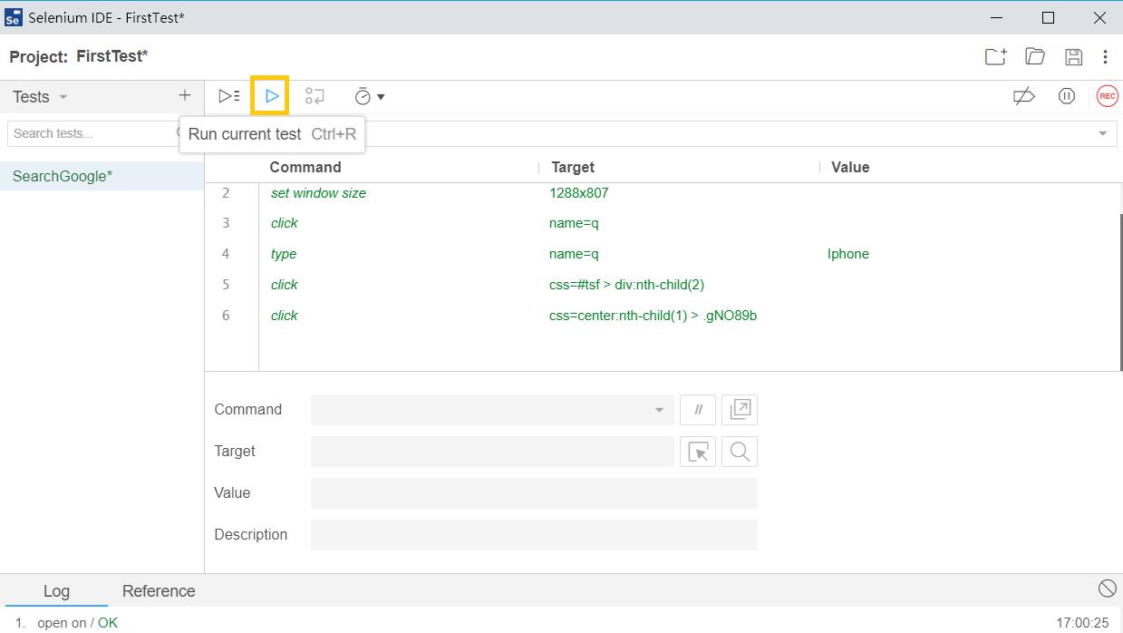The image size is (1123, 633).
Task: Switch to the Reference tab
Action: pyautogui.click(x=159, y=590)
